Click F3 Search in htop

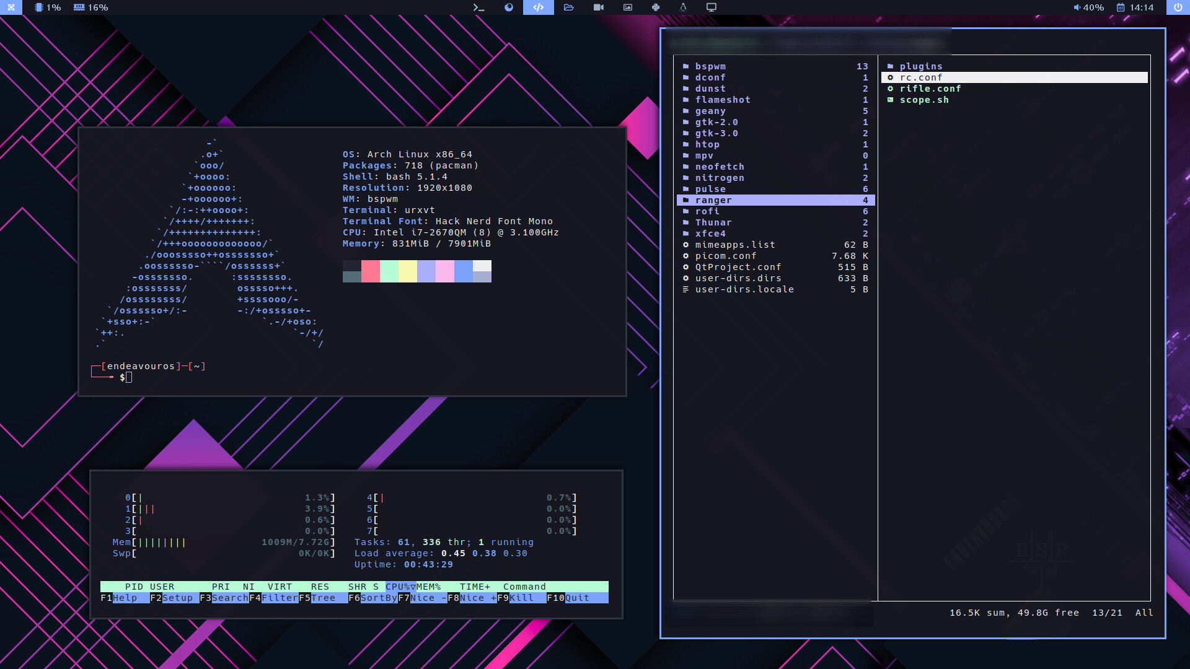click(224, 598)
